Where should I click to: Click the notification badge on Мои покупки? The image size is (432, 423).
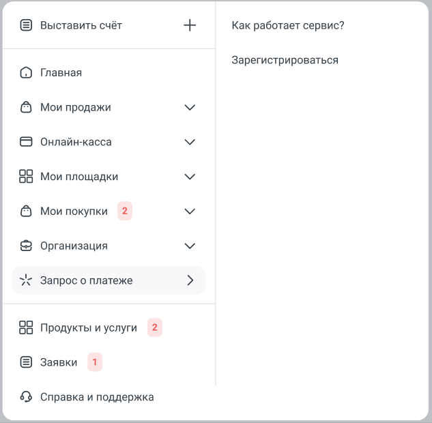coord(124,211)
